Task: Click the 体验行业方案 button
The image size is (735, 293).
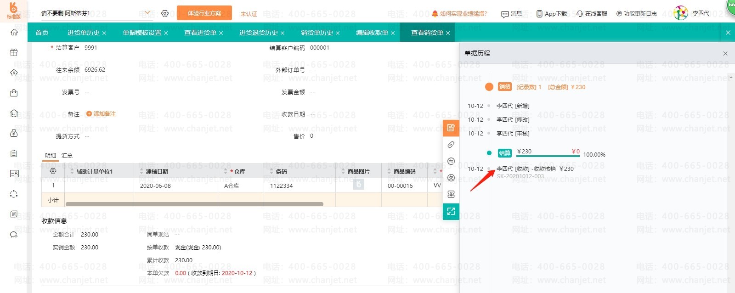Action: [x=204, y=13]
